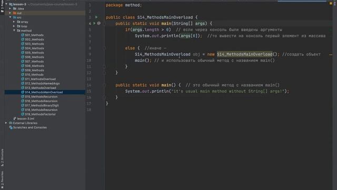
Task: Click the yellow inspection indicator atop the scrollbar
Action: pos(331,4)
